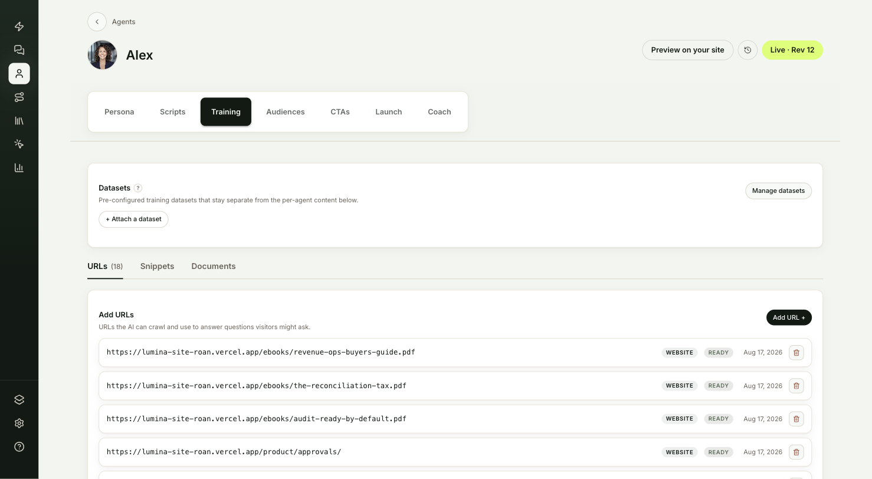
Task: Click READY badge on the-reconciliation-tax.pdf row
Action: coord(719,386)
